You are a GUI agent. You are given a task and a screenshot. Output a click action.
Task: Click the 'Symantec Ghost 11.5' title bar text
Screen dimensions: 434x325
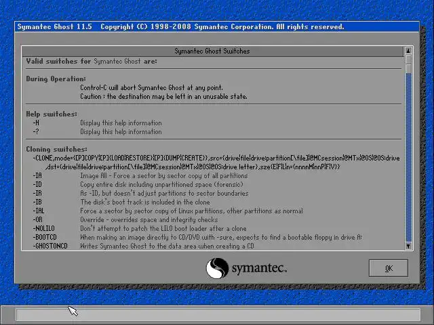click(x=54, y=27)
